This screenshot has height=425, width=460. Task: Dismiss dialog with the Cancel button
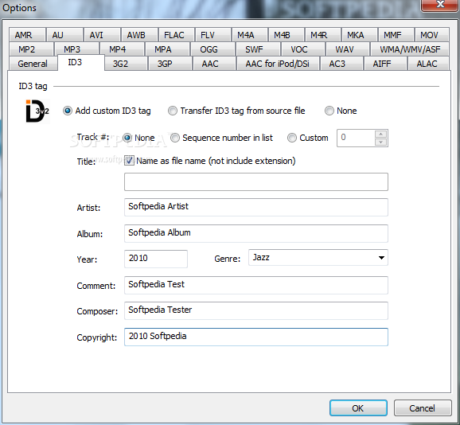[x=423, y=408]
